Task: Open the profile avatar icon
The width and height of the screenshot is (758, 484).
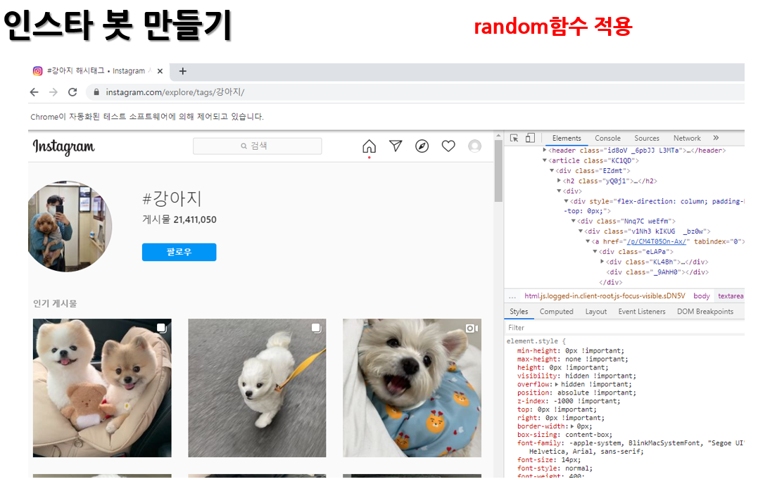Action: point(474,146)
